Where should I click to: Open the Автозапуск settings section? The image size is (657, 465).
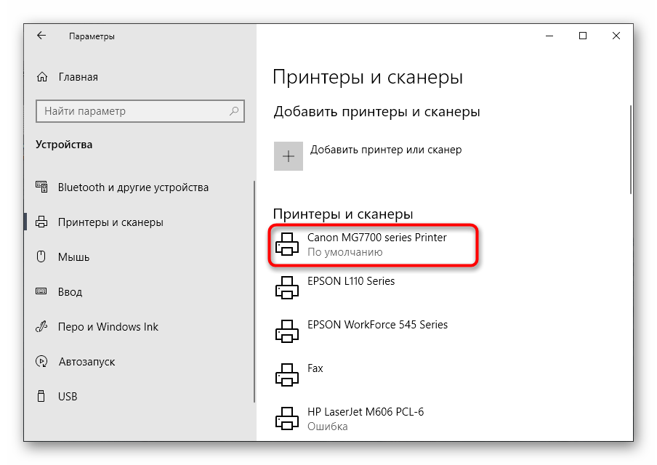pyautogui.click(x=86, y=362)
